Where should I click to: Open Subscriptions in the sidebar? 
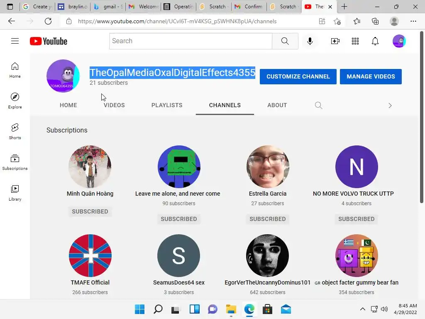pyautogui.click(x=15, y=162)
